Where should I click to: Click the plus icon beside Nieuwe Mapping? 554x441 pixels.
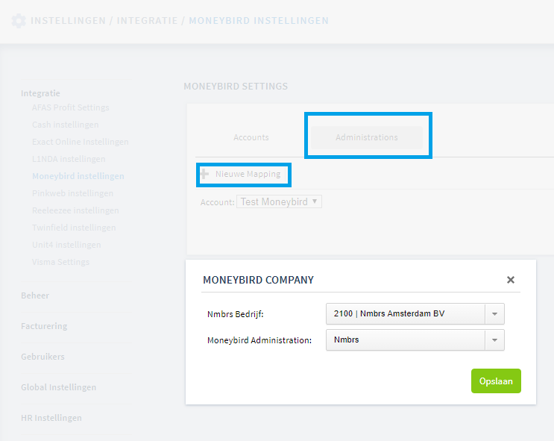coord(204,174)
